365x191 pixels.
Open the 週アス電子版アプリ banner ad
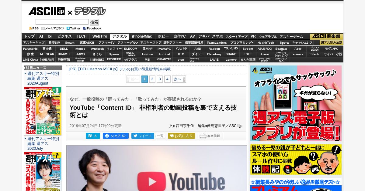(x=296, y=103)
